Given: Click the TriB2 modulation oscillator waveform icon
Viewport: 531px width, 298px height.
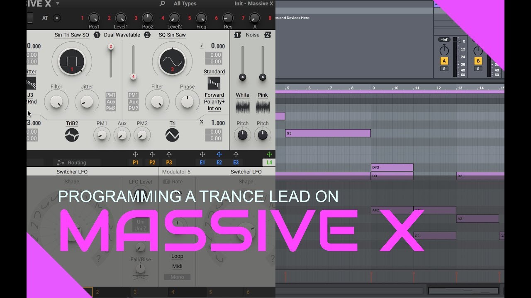Looking at the screenshot, I should 72,135.
